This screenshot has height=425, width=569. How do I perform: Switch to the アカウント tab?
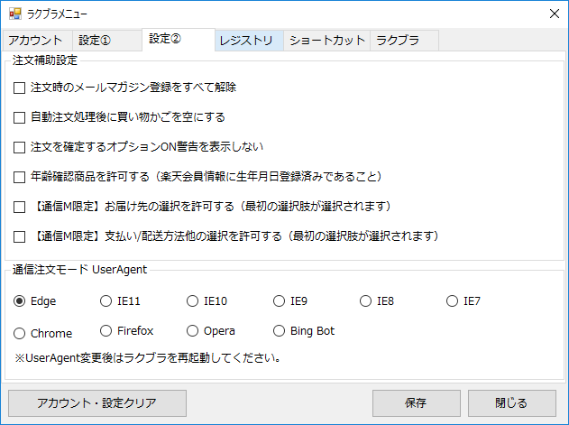tap(35, 41)
